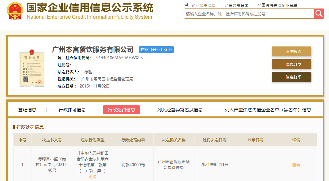
Task: Click the 在营（开业）企业 status badge
Action: click(x=156, y=49)
